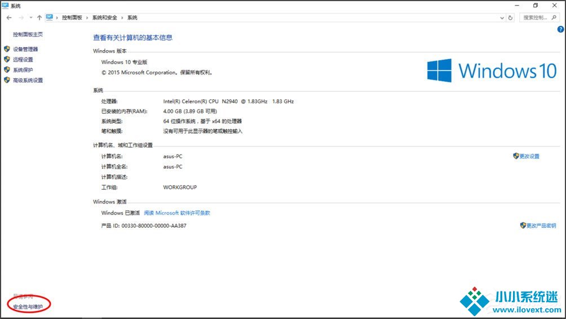
Task: Click the 64 位操作系统 system type value
Action: [x=202, y=121]
